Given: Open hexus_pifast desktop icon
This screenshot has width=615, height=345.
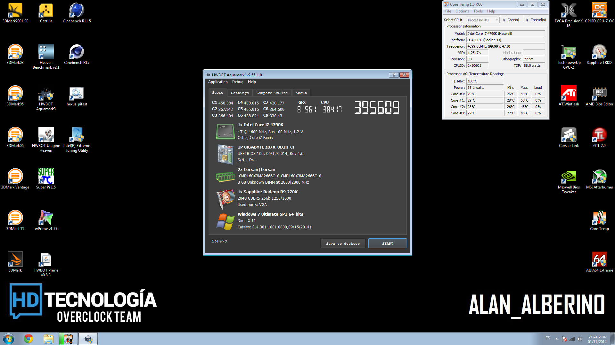Looking at the screenshot, I should (77, 96).
